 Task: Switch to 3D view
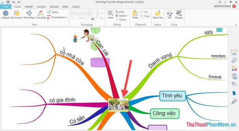click(170, 15)
